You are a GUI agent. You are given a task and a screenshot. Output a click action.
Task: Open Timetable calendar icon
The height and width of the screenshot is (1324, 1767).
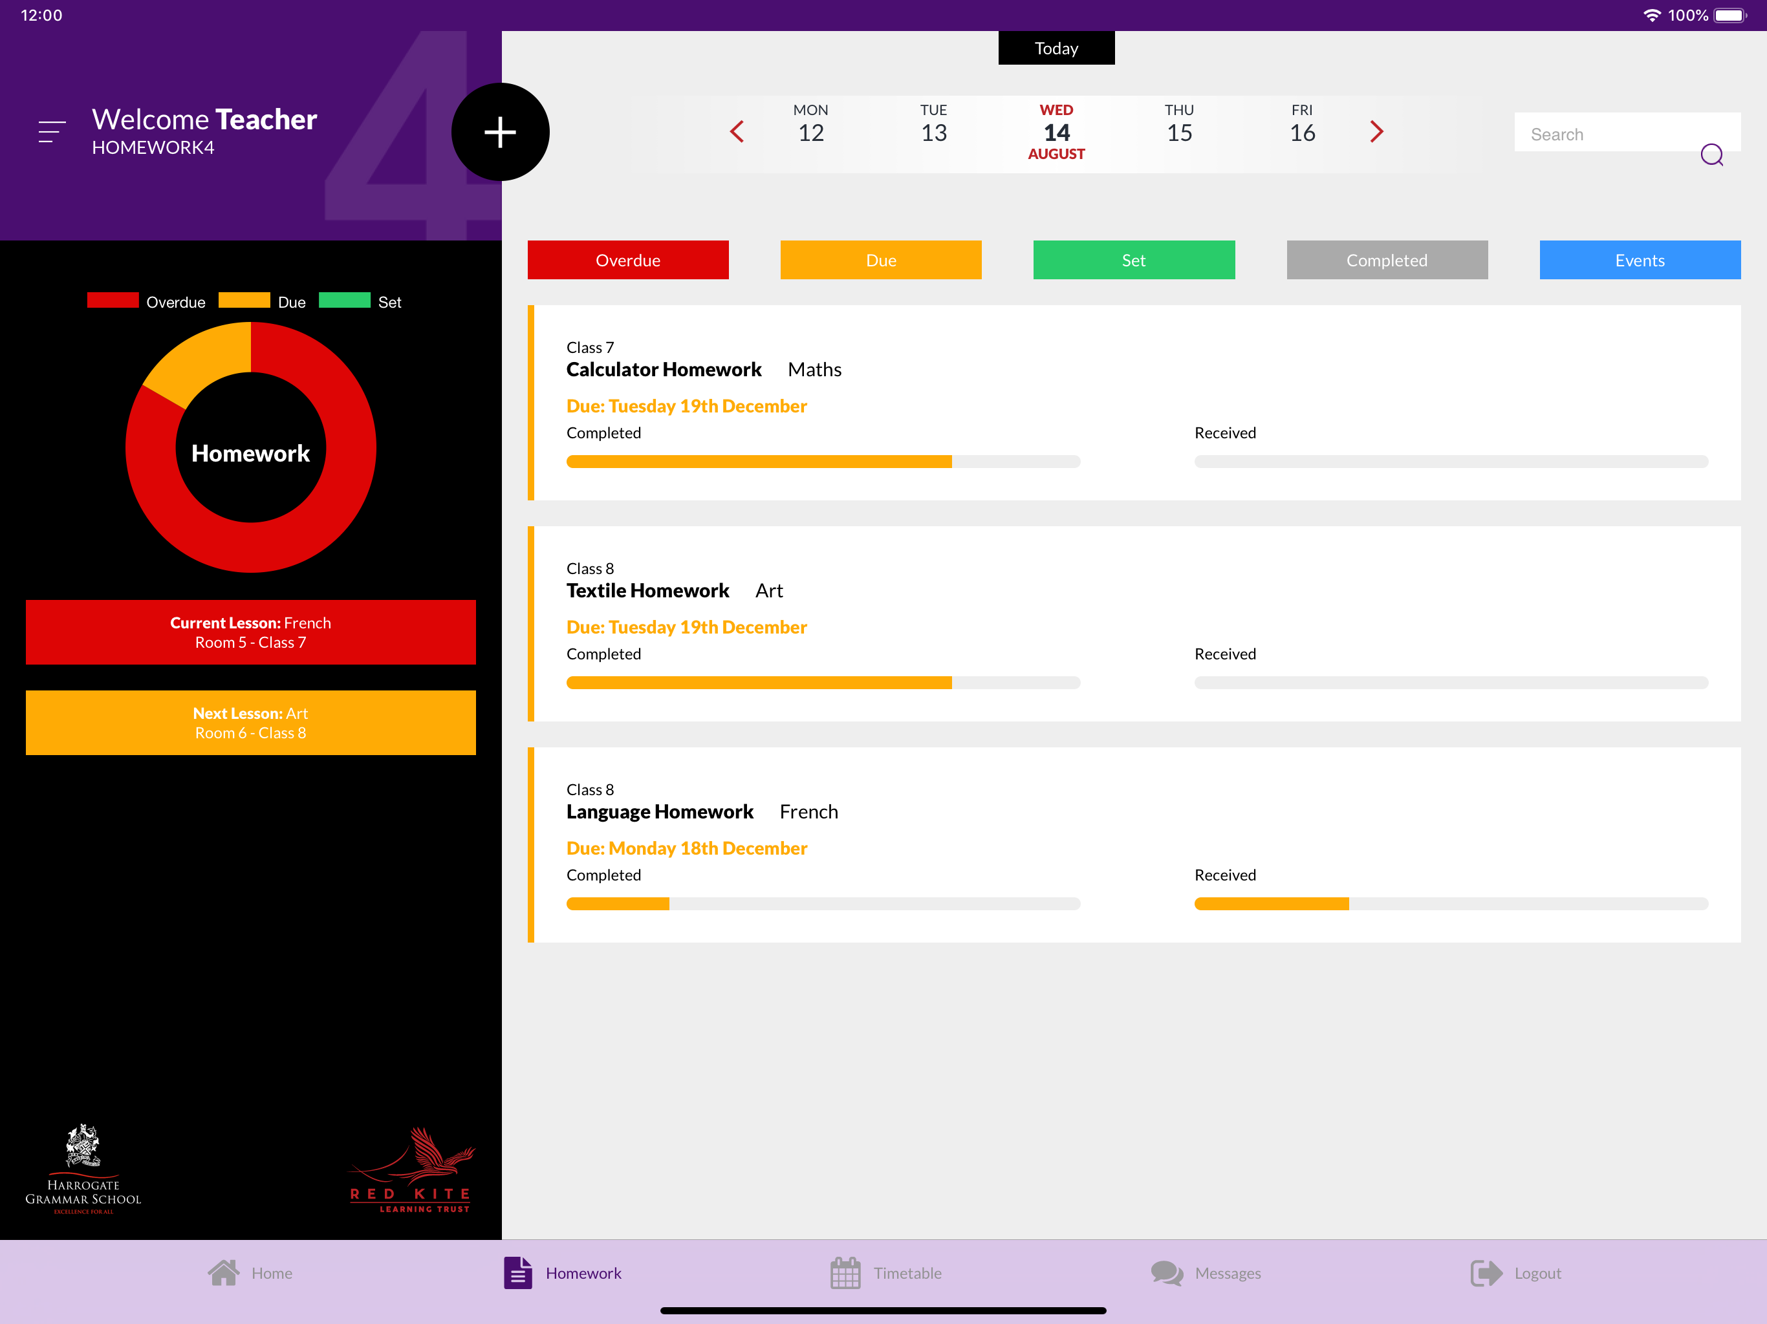(845, 1273)
